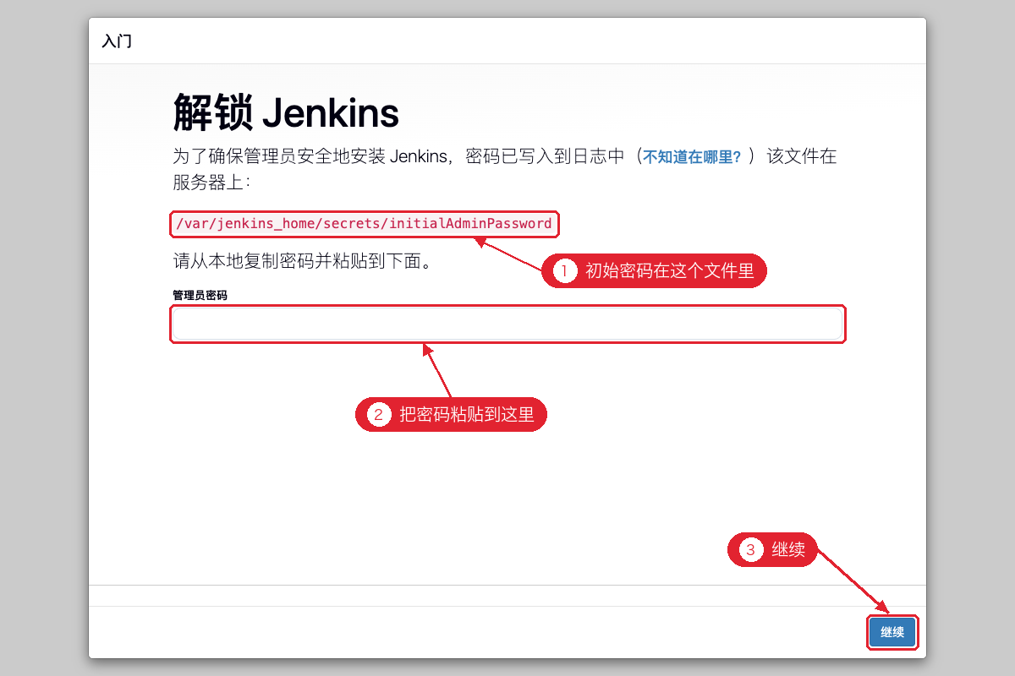Select the /var/jenkins_home/secrets/initialAdminPassword path text

pos(364,224)
